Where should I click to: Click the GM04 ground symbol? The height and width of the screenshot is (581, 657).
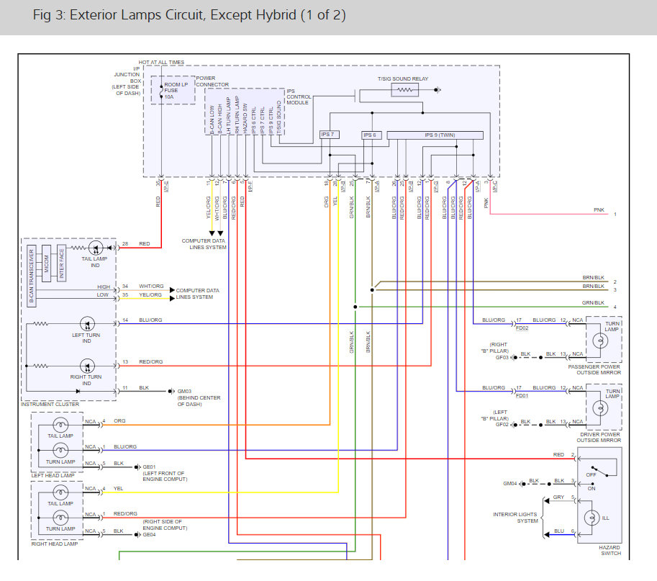pyautogui.click(x=522, y=484)
